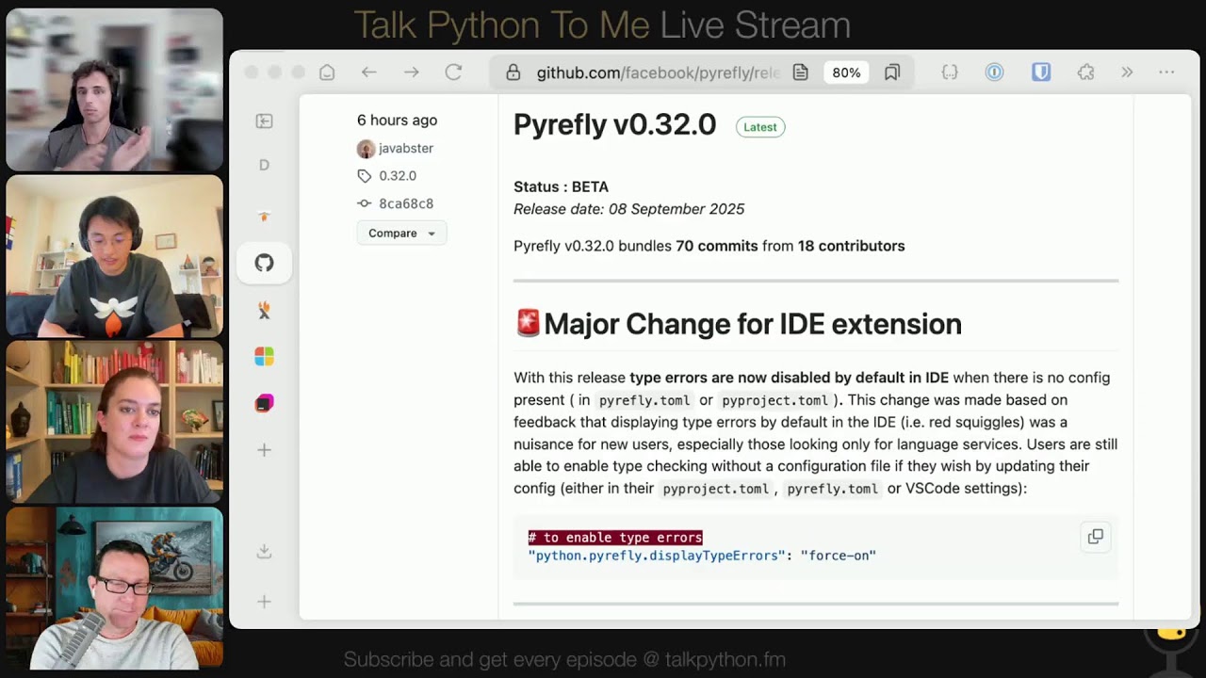Open javabster's profile link

click(405, 148)
